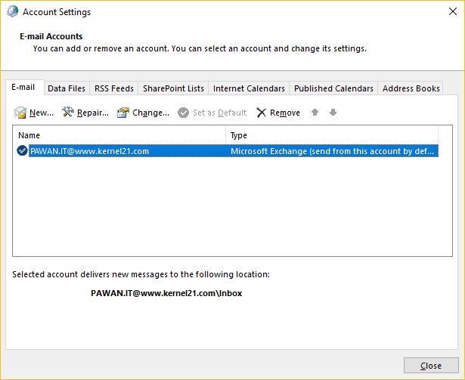Screen dimensions: 465x380
Task: Click the Remove X icon
Action: (262, 113)
